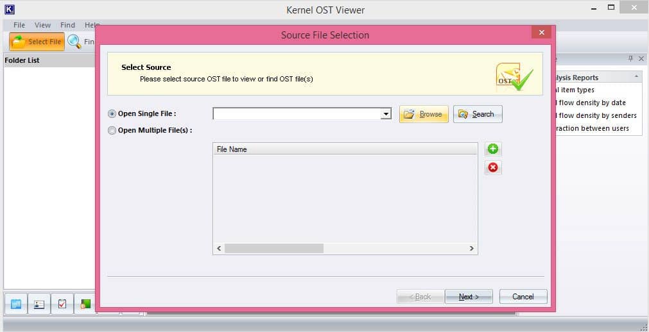The width and height of the screenshot is (649, 332).
Task: Open the View menu
Action: point(42,25)
